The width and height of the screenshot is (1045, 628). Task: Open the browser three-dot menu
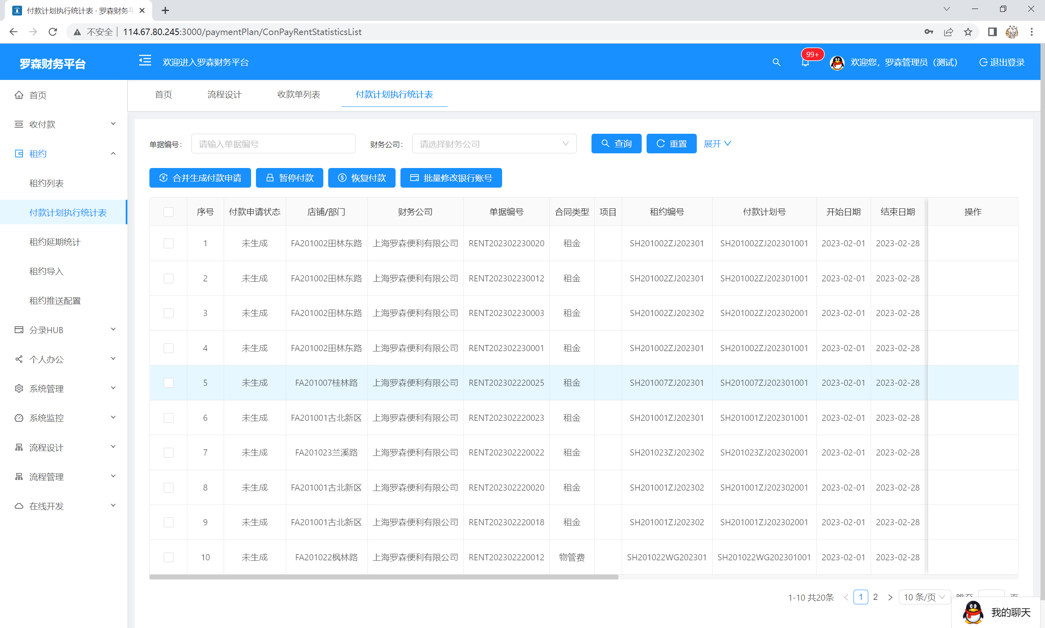tap(1032, 32)
